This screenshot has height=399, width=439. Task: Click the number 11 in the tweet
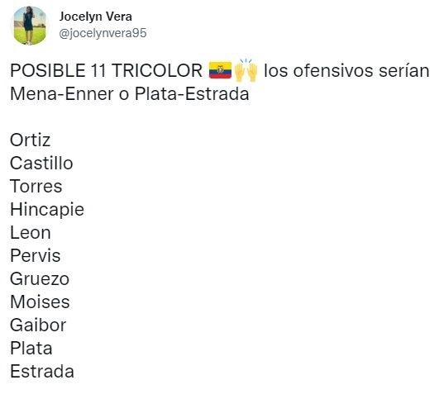coord(98,70)
